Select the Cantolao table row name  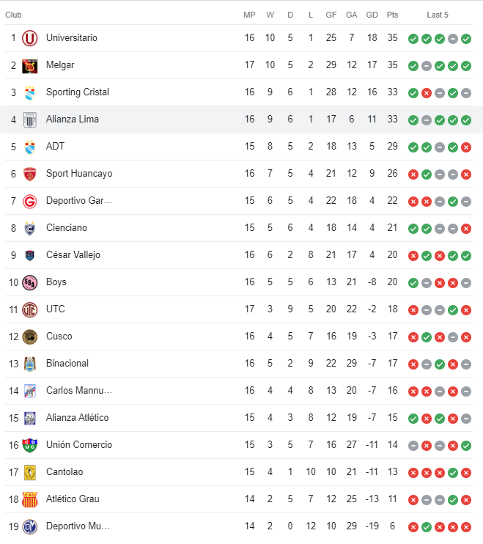64,472
